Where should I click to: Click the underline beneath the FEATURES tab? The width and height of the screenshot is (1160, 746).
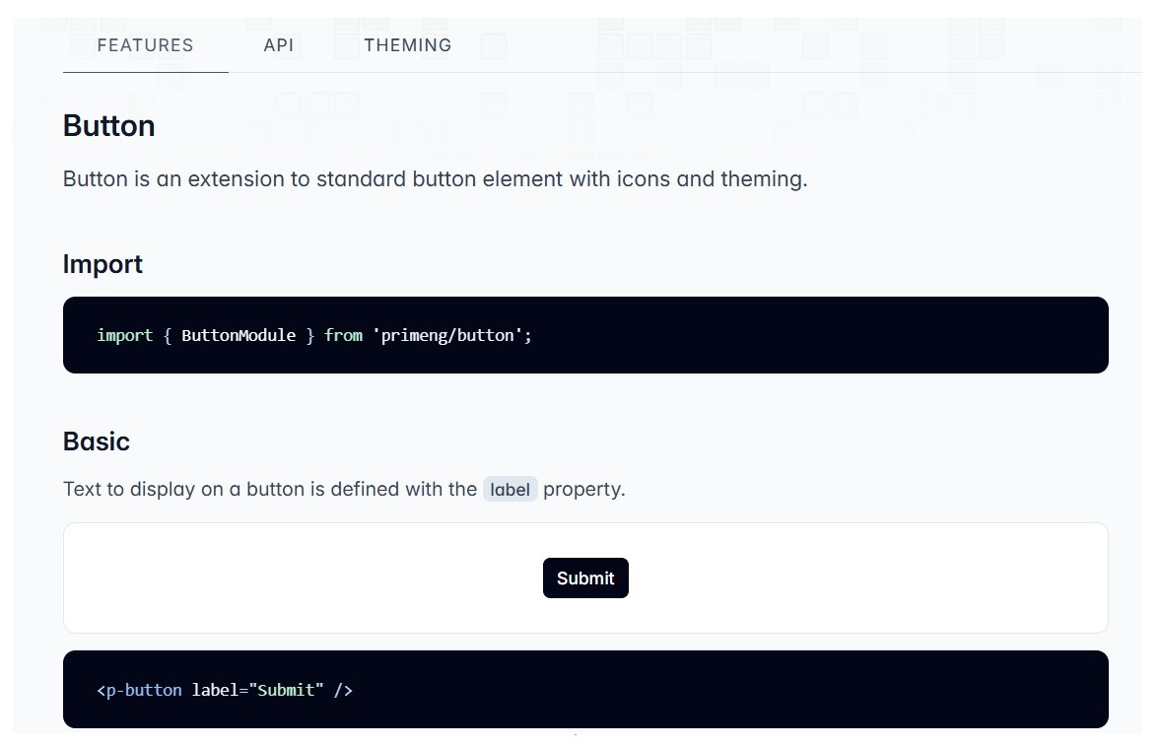(x=144, y=71)
